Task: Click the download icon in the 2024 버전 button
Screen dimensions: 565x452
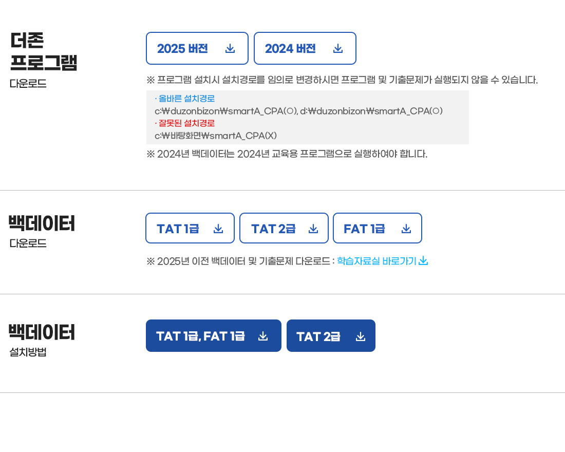Action: tap(338, 48)
